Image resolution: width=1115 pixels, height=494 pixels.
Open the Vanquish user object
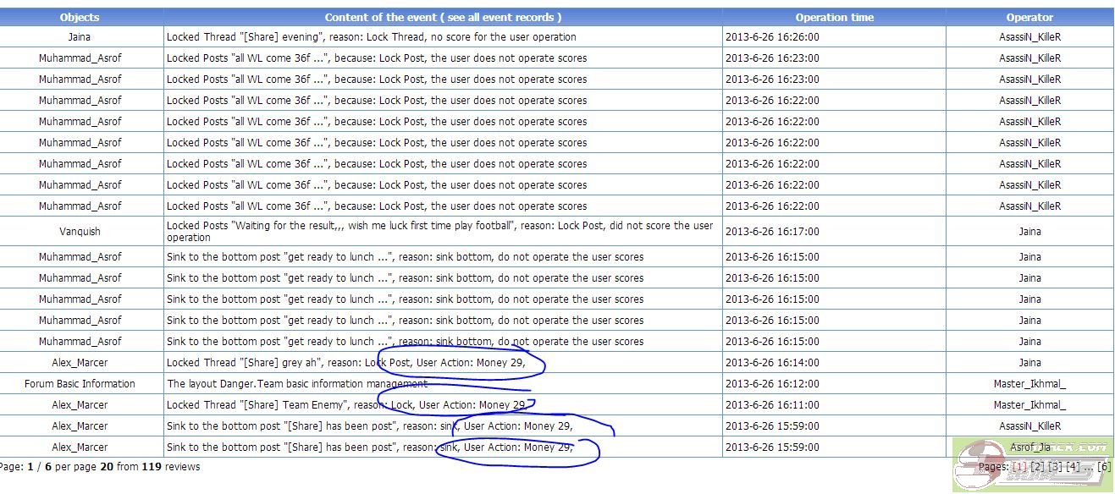(x=80, y=232)
